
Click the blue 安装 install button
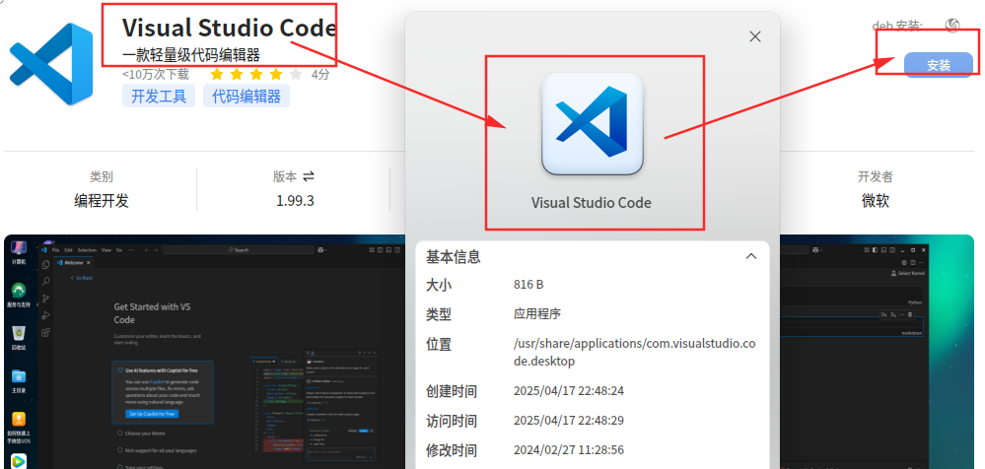click(939, 65)
